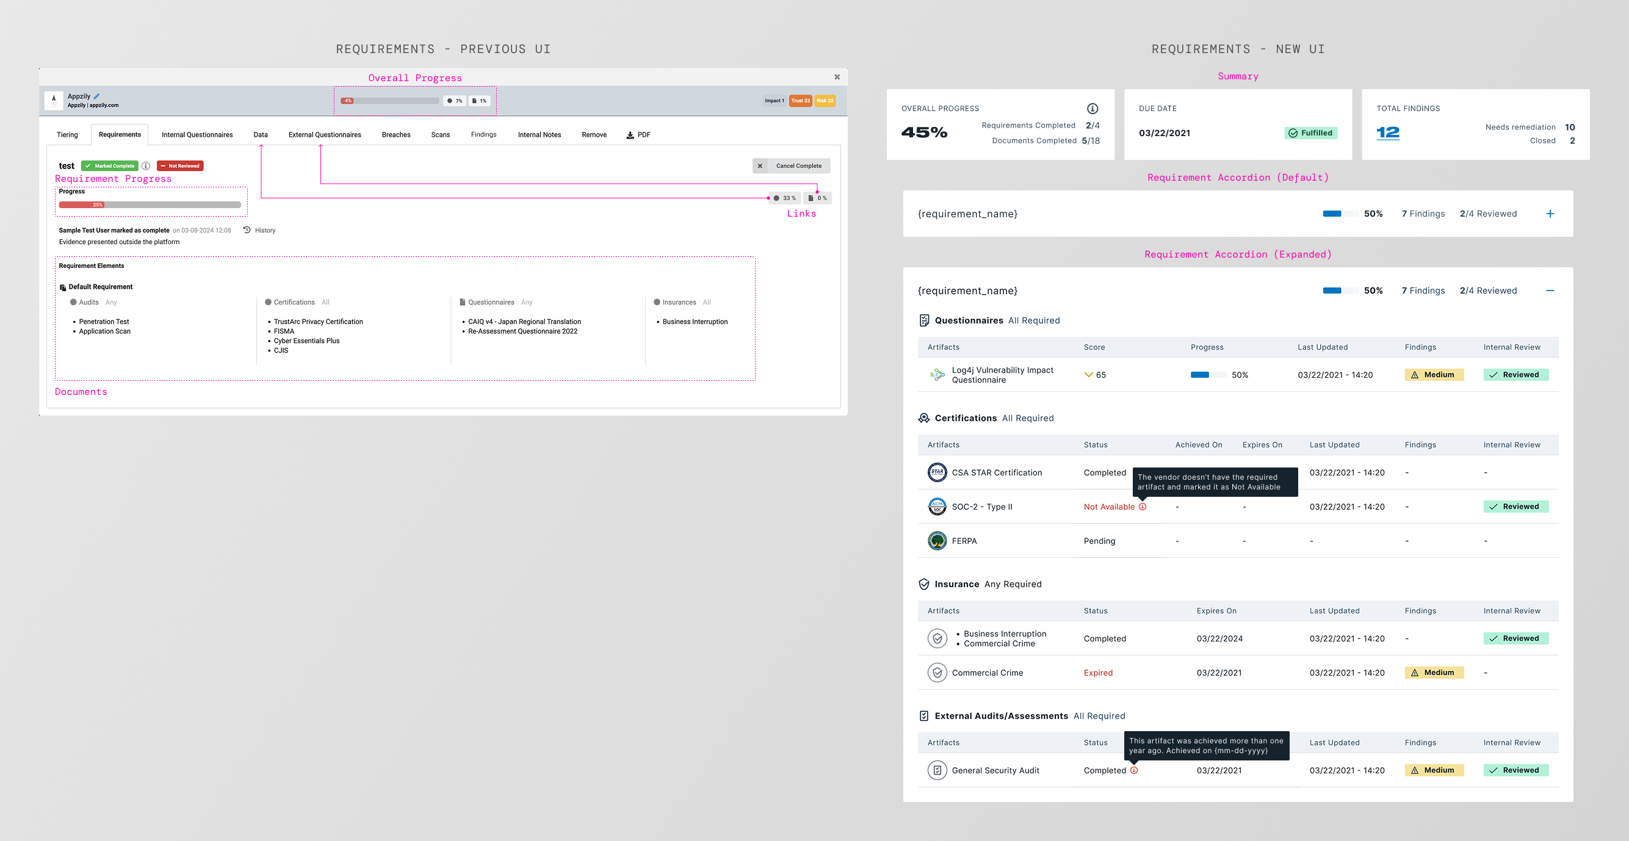Screen dimensions: 1629x841
Task: Click the previous UI Questionnaires document icon
Action: [x=462, y=302]
